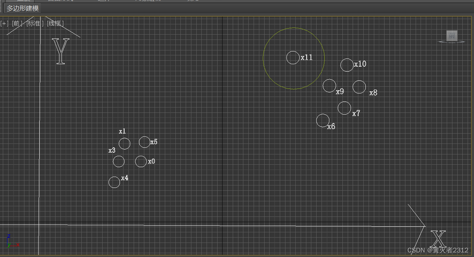Open the [+] viewport general menu
This screenshot has width=474, height=257.
point(4,23)
